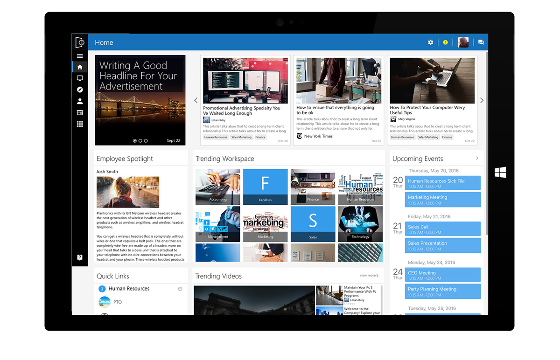Open 'How to ensue that everything' article
This screenshot has height=360, width=560.
tap(335, 110)
